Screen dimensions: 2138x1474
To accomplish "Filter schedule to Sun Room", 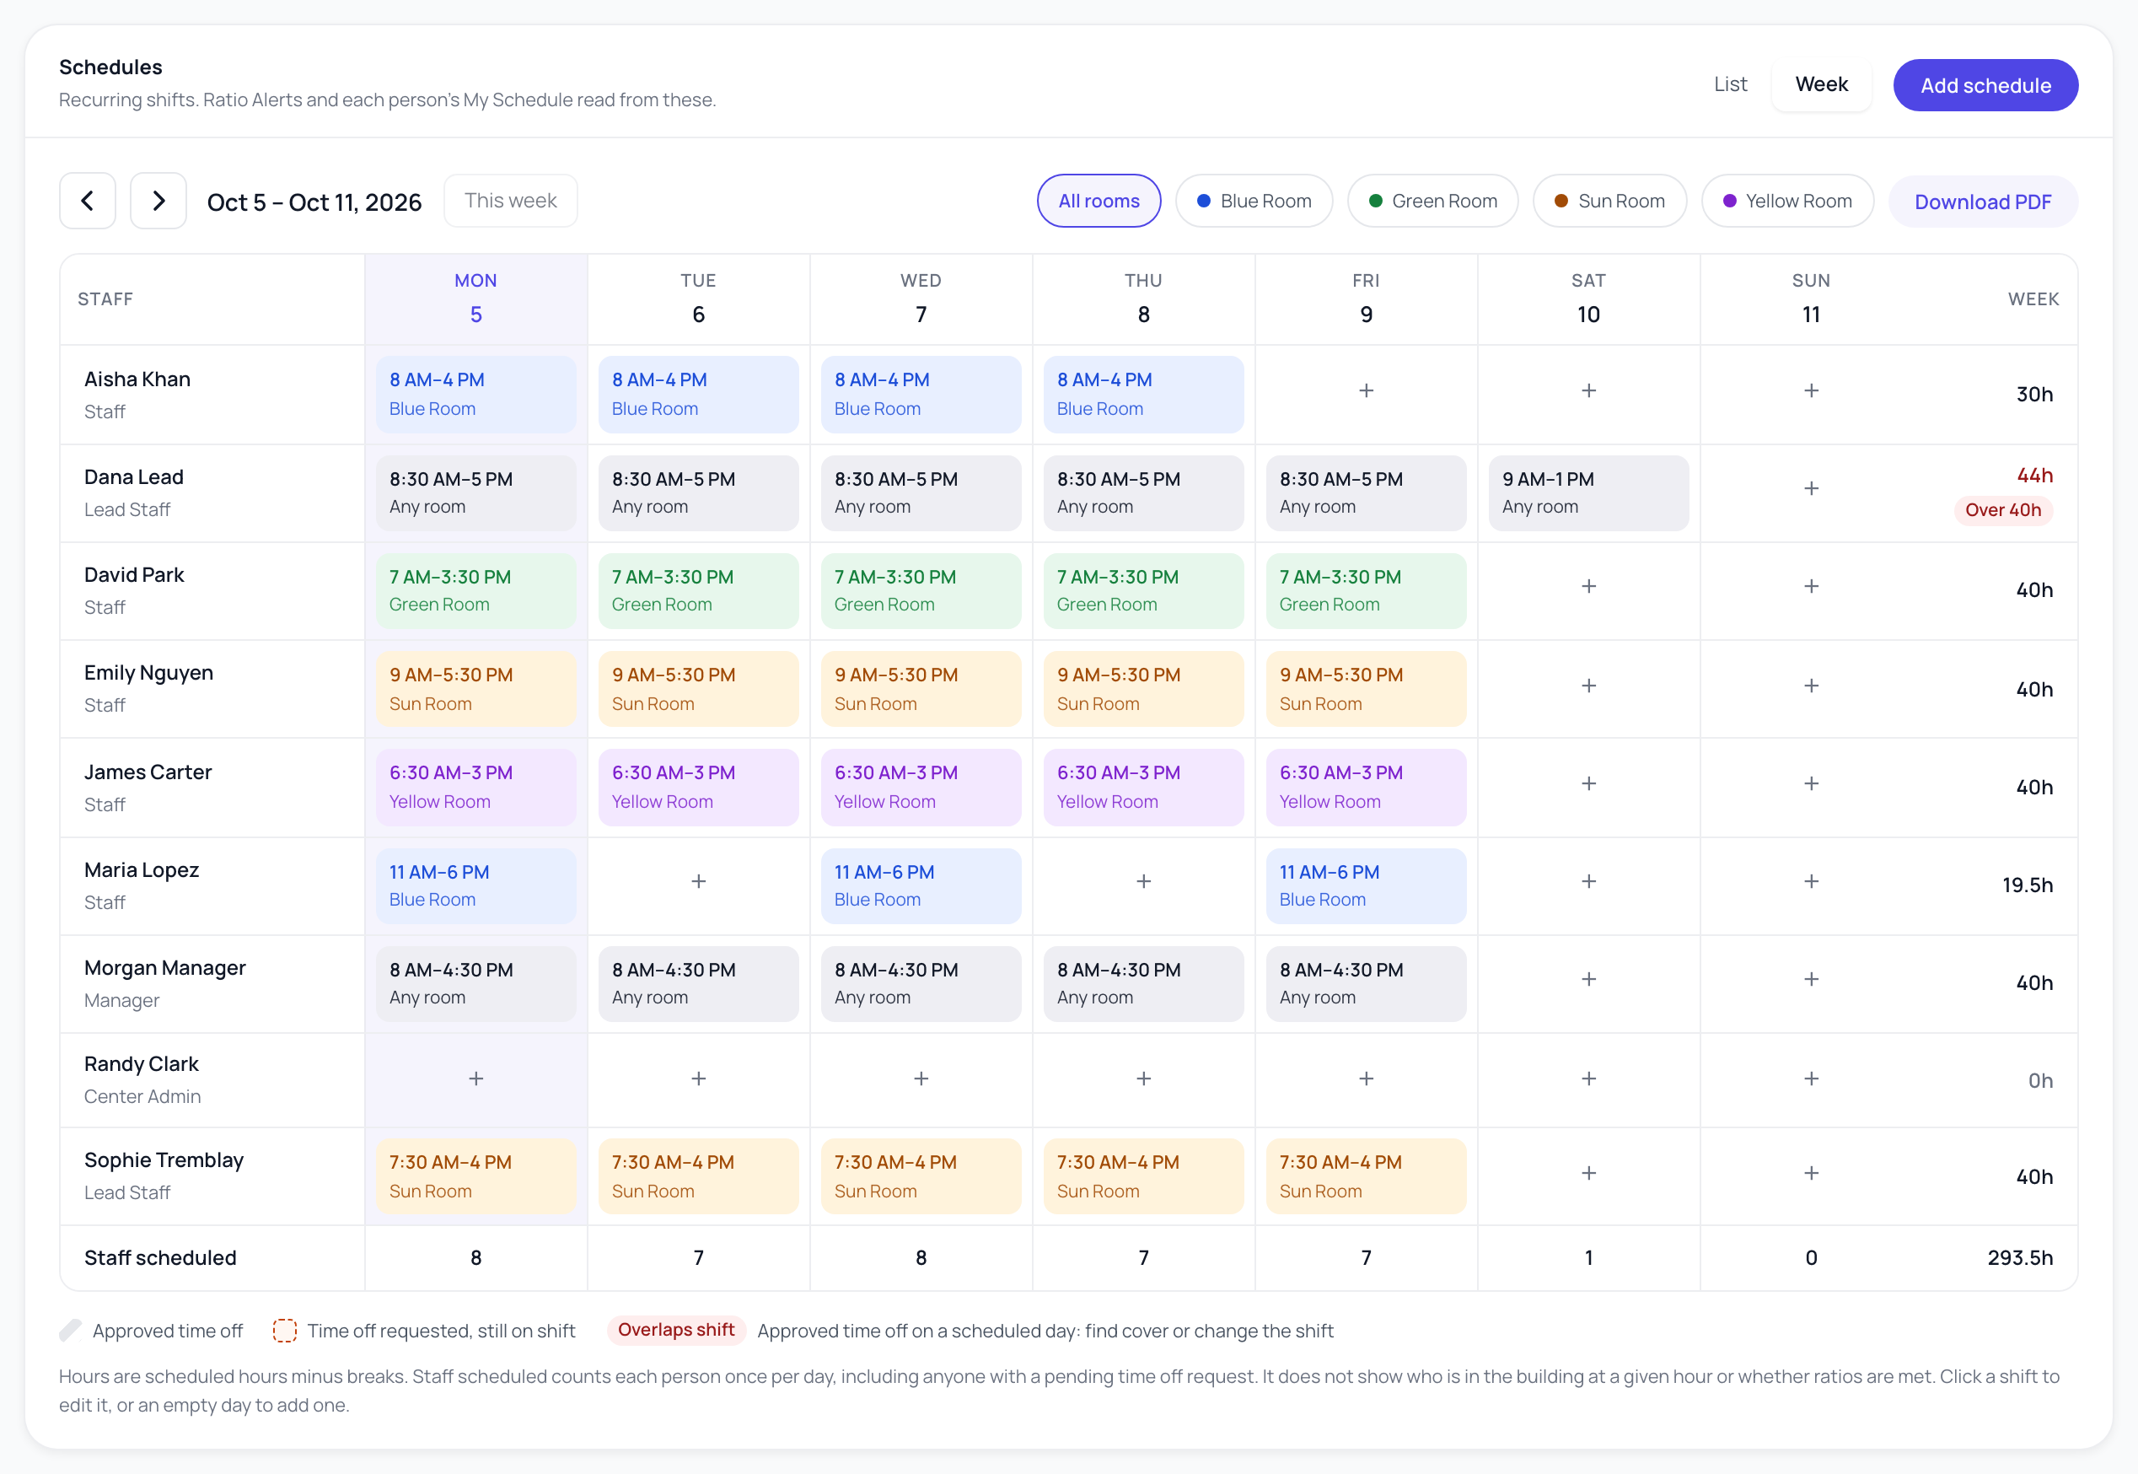I will click(x=1610, y=201).
